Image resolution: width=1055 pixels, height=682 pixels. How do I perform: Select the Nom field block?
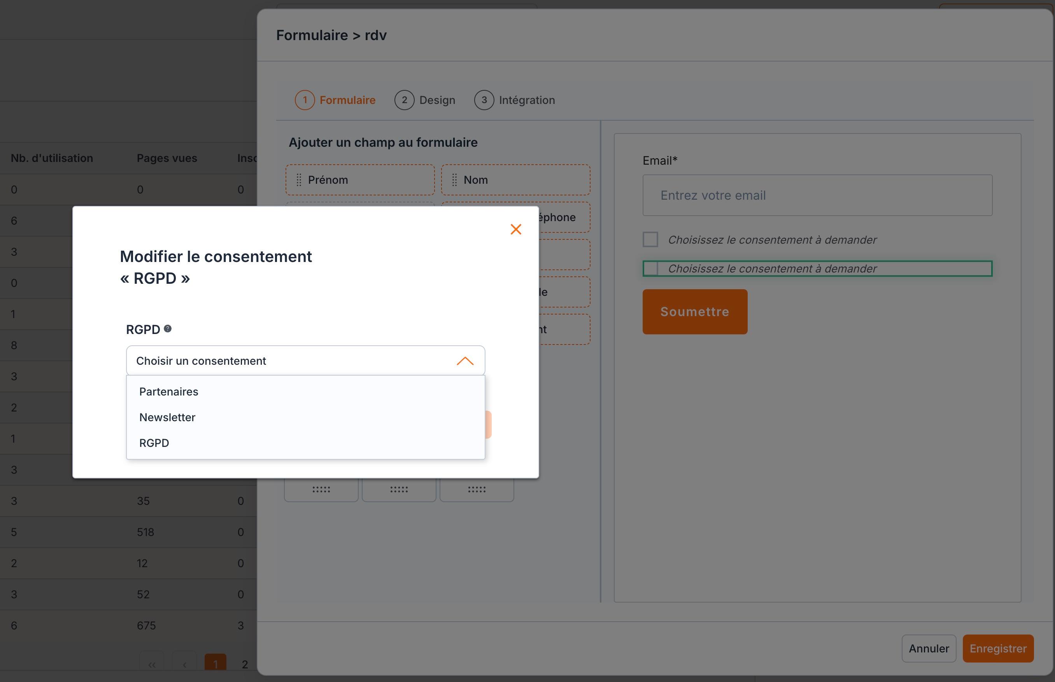pyautogui.click(x=515, y=180)
